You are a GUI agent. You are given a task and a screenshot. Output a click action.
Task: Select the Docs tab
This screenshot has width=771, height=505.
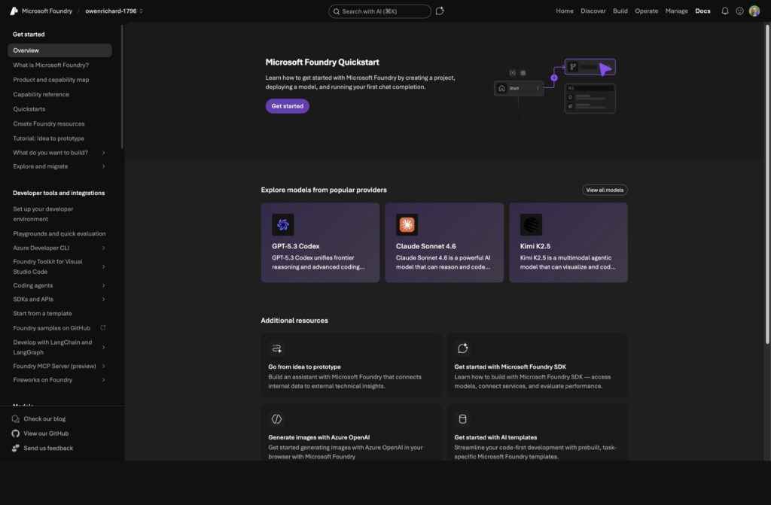702,11
